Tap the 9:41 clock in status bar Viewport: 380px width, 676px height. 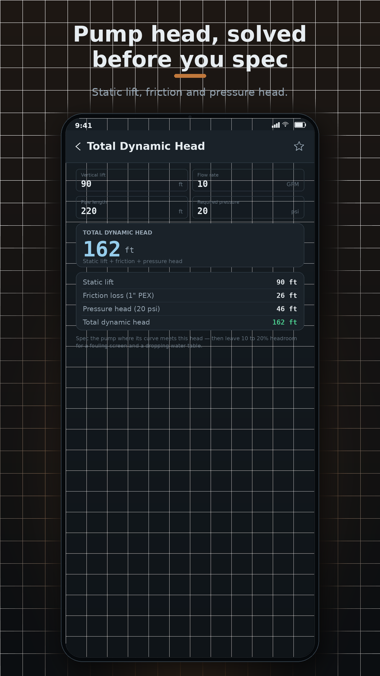[83, 126]
